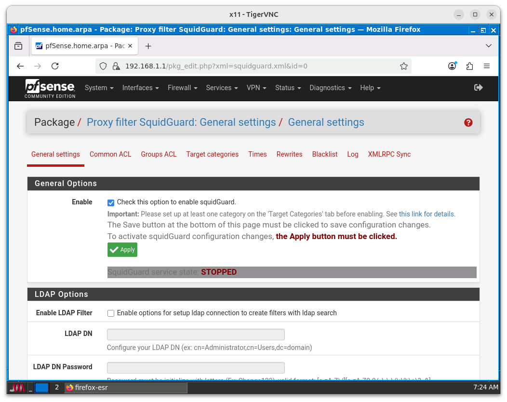Open the Firefox extensions puzzle icon
Viewport: 507px width, 402px height.
pyautogui.click(x=469, y=66)
